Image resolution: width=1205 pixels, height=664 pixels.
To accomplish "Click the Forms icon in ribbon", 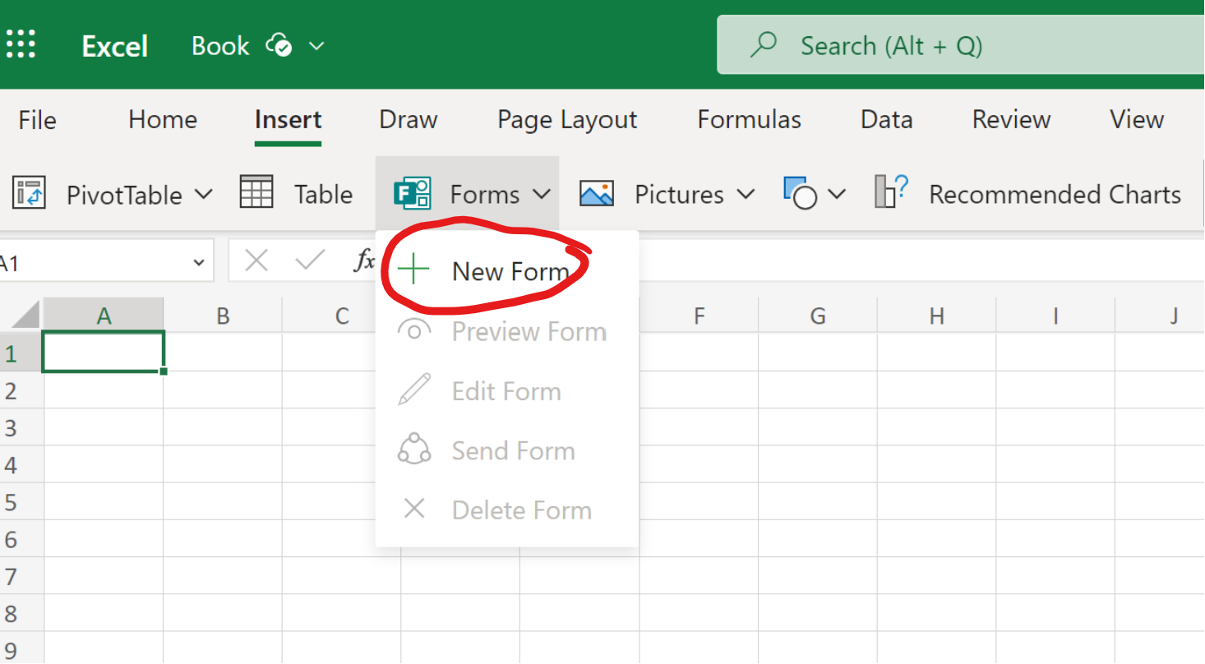I will tap(412, 194).
